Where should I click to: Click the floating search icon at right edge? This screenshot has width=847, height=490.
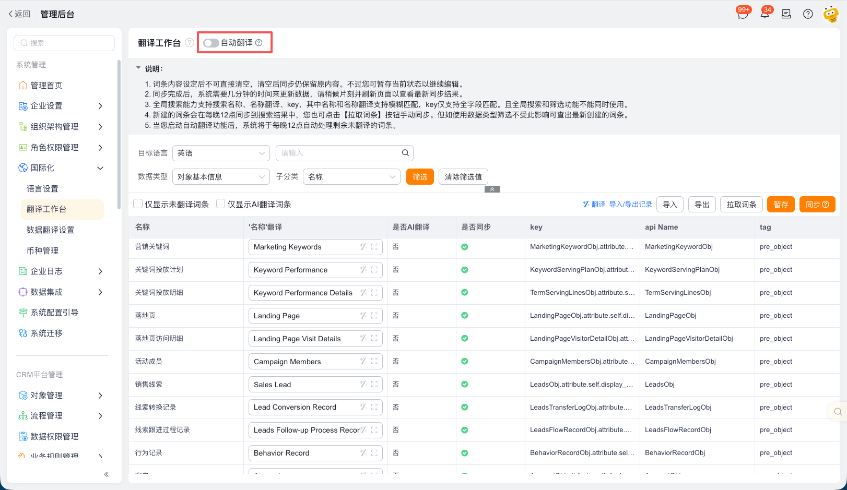[x=838, y=412]
